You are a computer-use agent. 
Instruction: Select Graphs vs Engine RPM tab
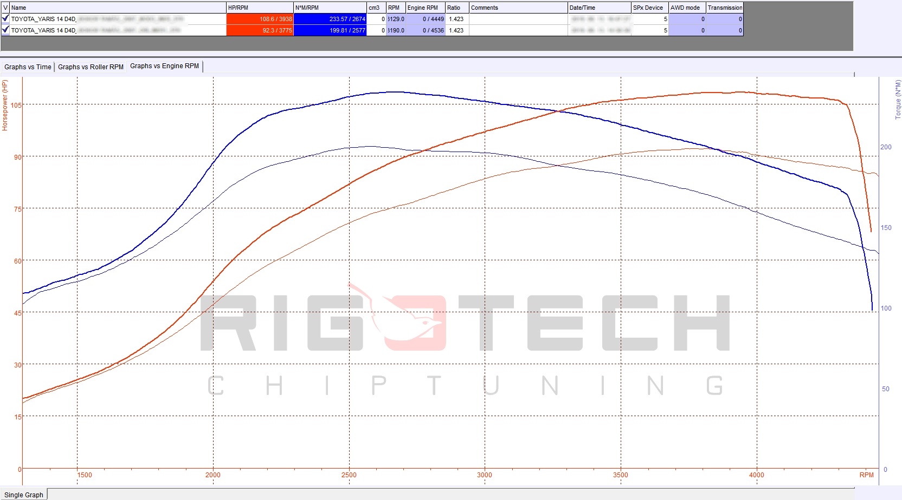pyautogui.click(x=164, y=66)
